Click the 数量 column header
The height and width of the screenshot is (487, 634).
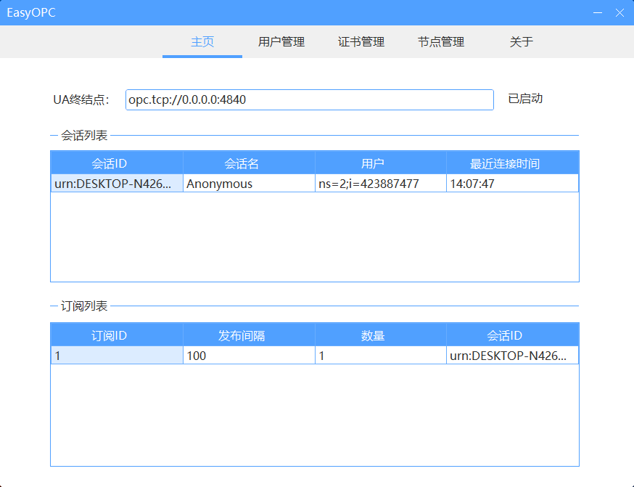point(380,334)
